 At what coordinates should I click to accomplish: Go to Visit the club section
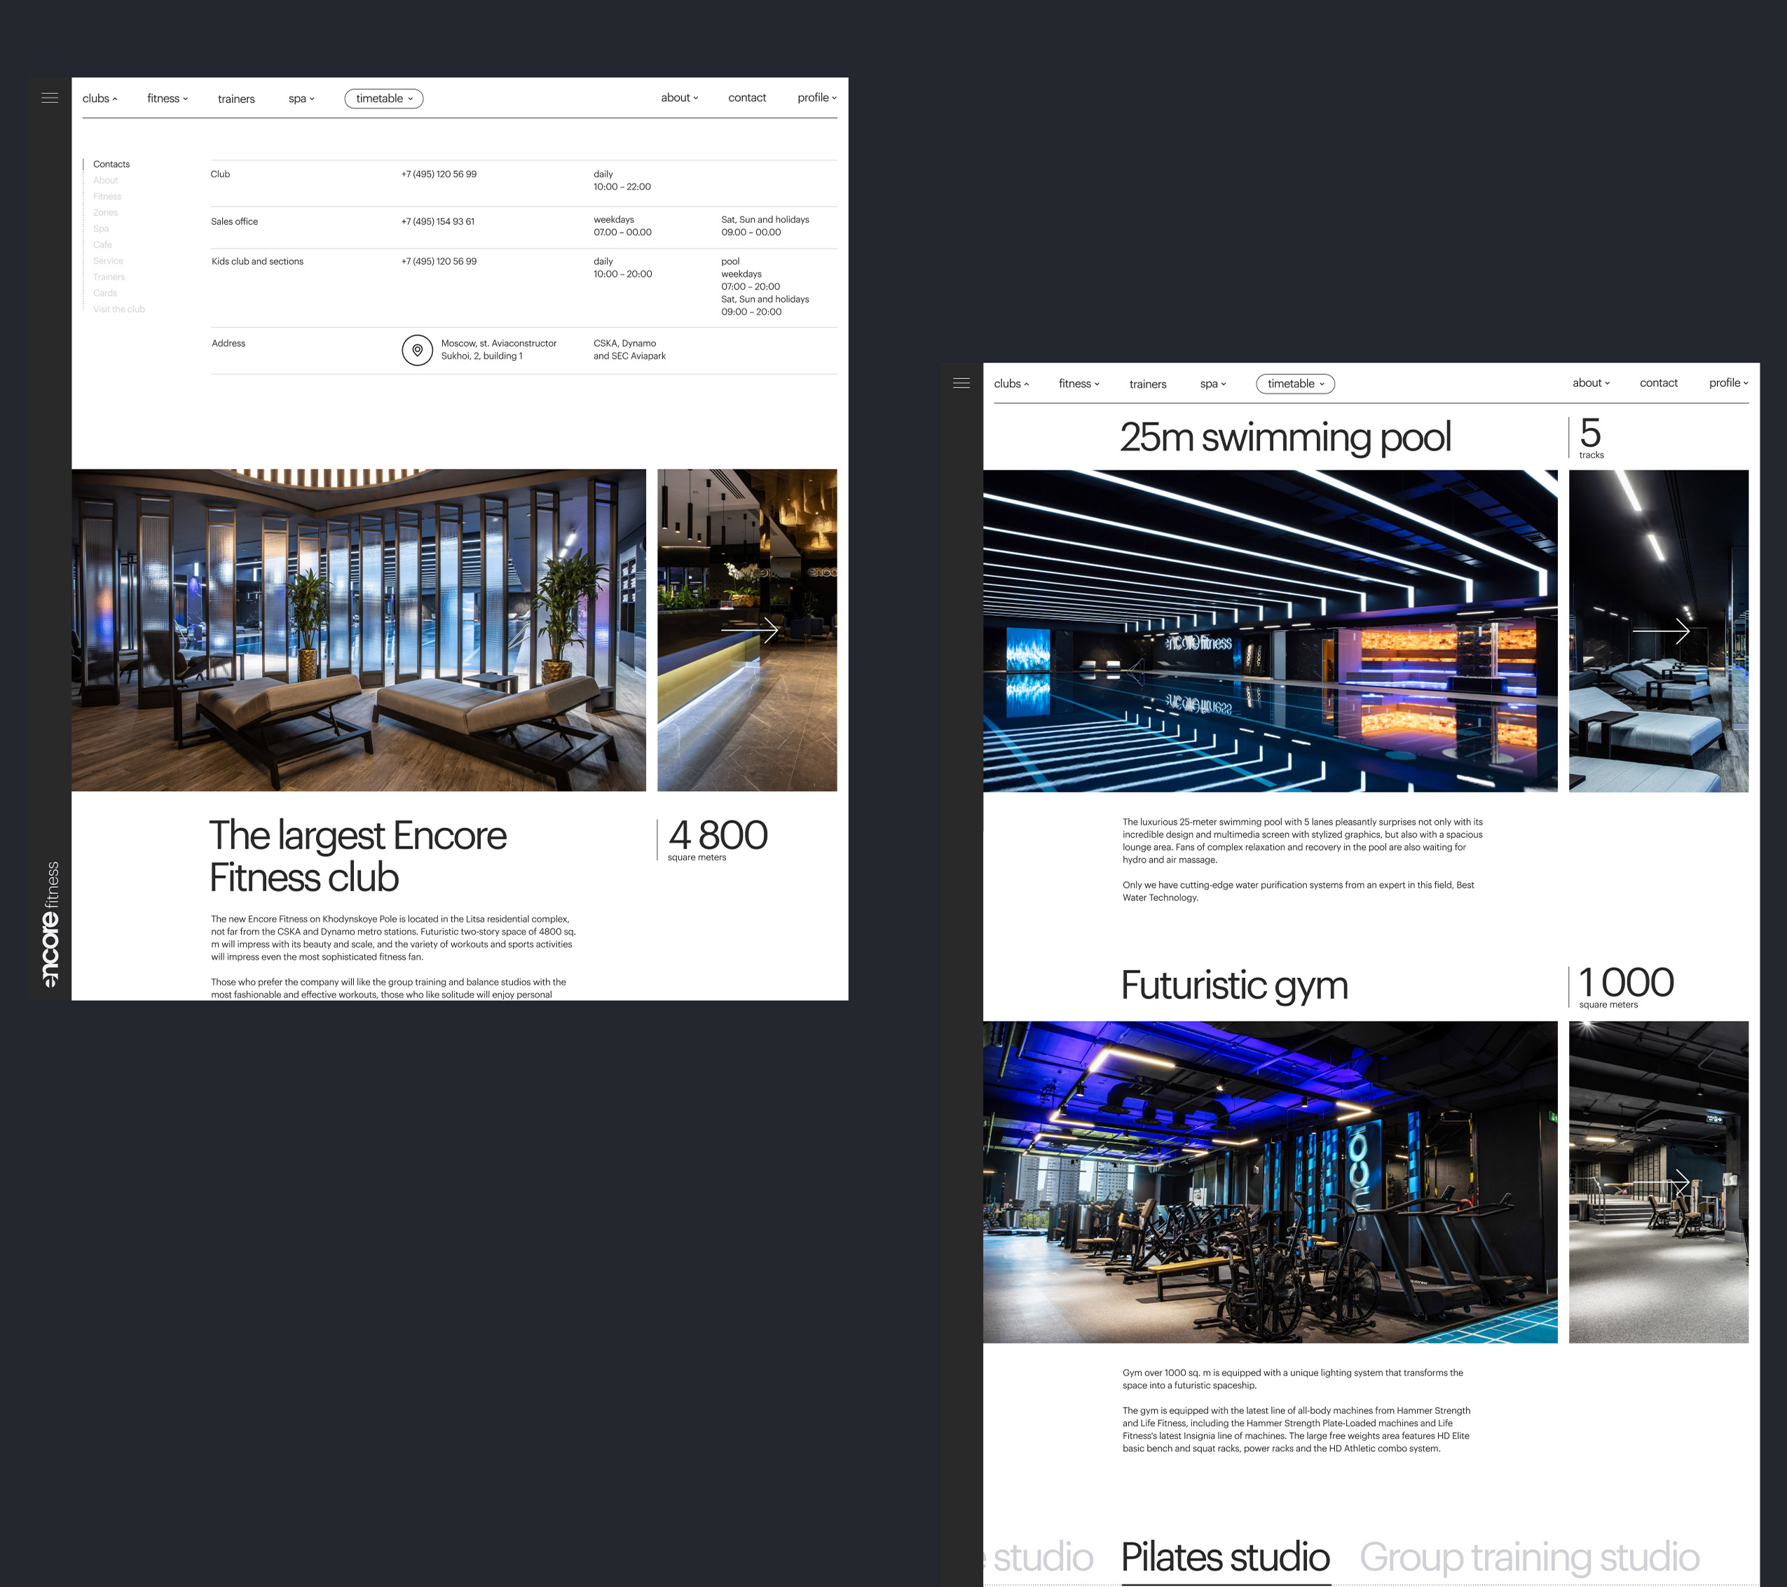click(119, 310)
